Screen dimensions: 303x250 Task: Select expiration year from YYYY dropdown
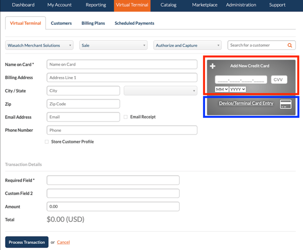[238, 89]
